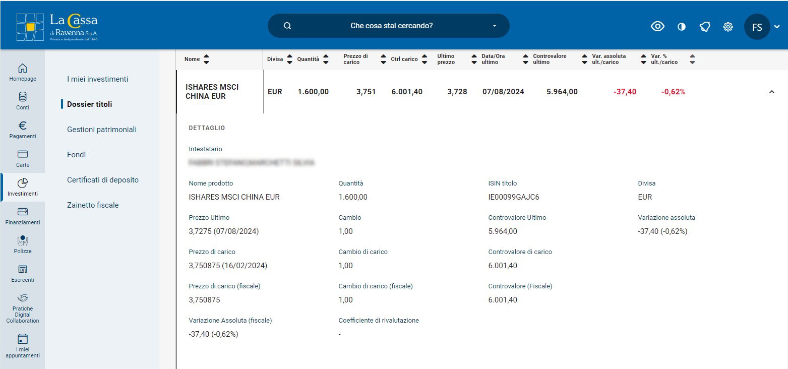Go to Esercenti section
Image resolution: width=788 pixels, height=369 pixels.
pos(23,273)
